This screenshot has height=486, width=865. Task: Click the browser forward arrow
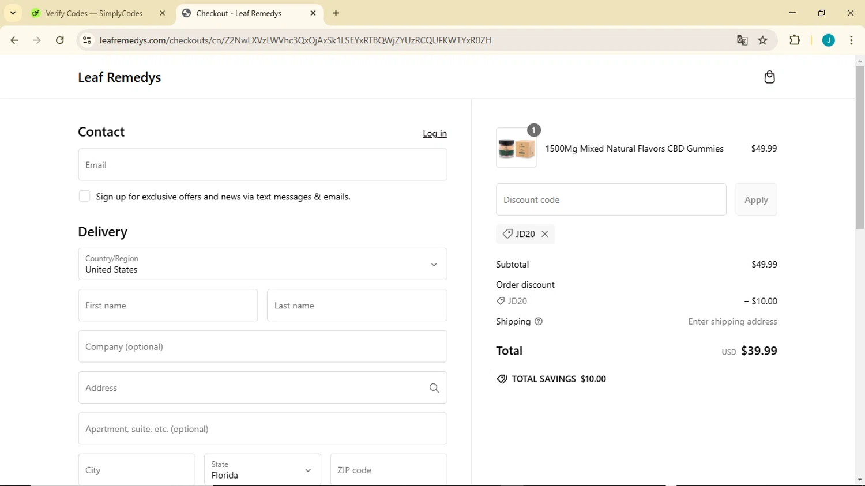point(37,40)
